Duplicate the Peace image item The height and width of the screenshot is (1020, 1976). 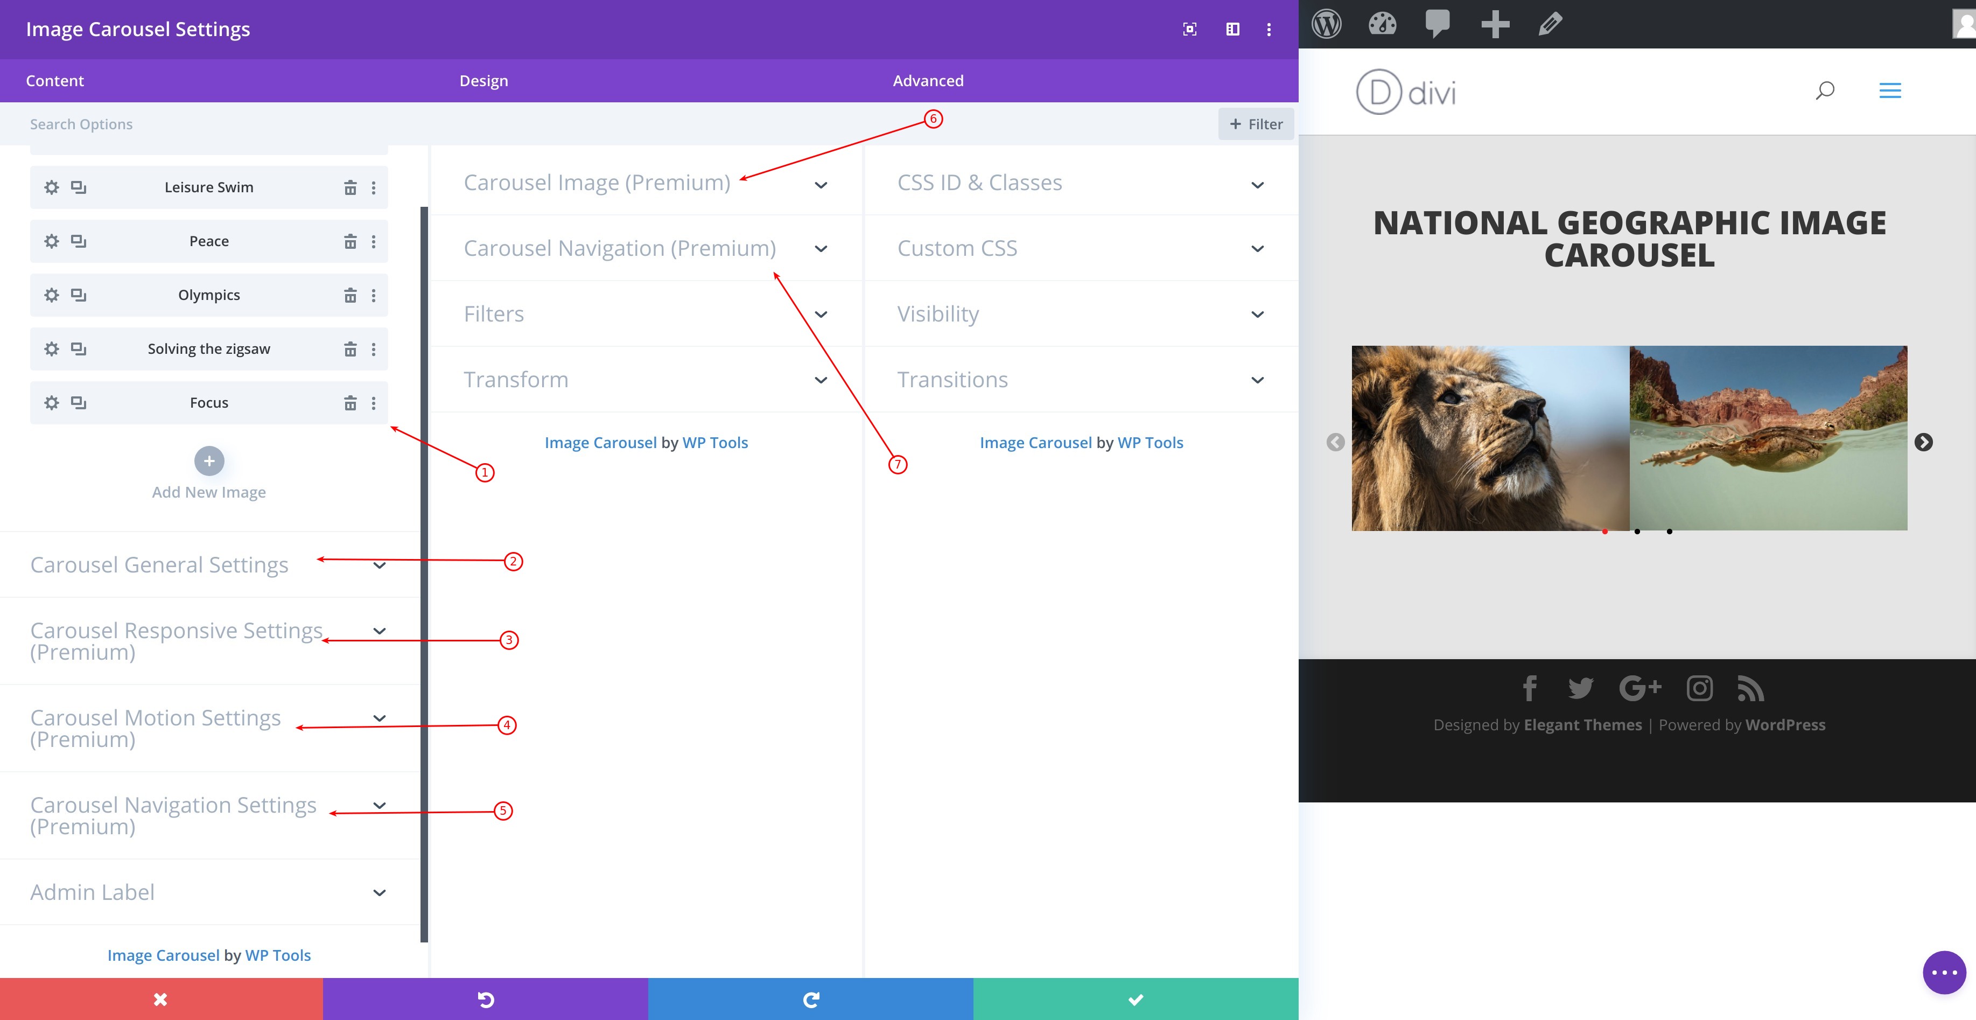78,241
